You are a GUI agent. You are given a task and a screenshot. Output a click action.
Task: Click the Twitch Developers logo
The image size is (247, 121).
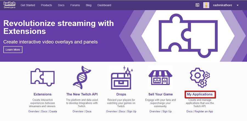[9, 5]
